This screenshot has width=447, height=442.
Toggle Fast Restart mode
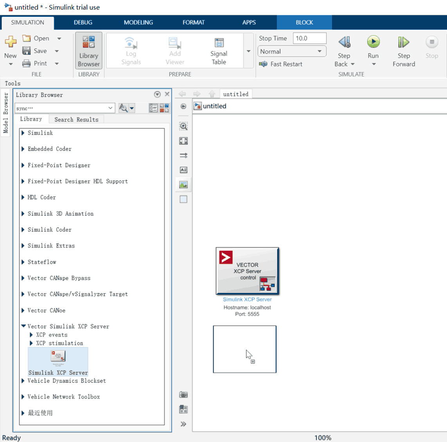click(x=281, y=64)
